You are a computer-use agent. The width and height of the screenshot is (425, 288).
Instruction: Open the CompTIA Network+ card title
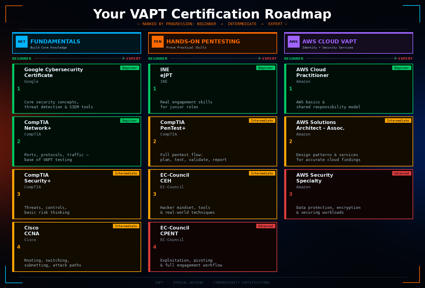tap(38, 125)
